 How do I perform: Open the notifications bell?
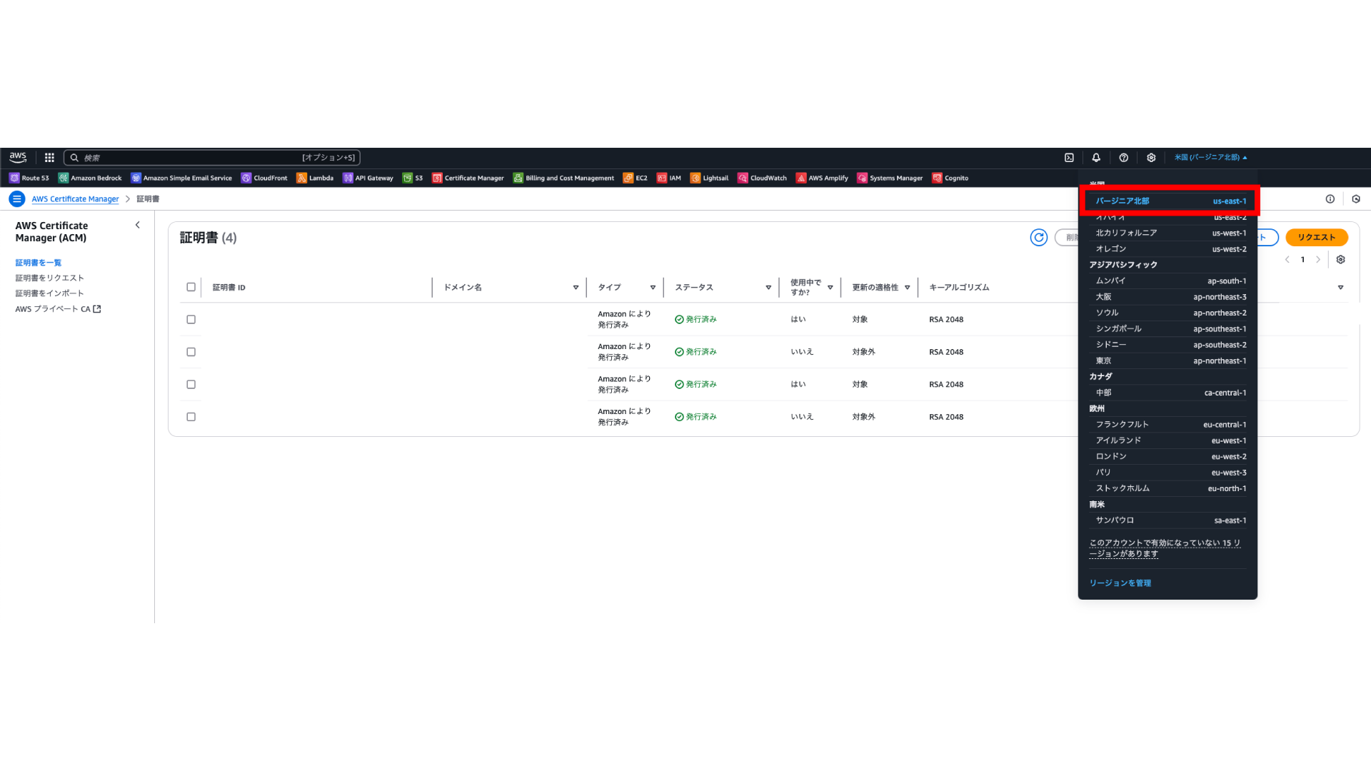(x=1096, y=158)
